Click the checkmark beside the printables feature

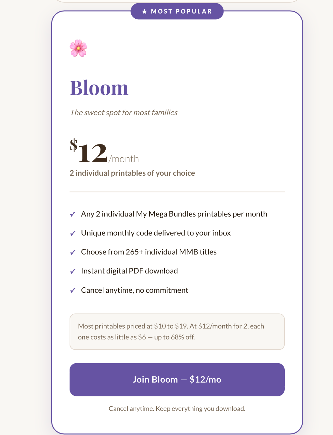[72, 214]
